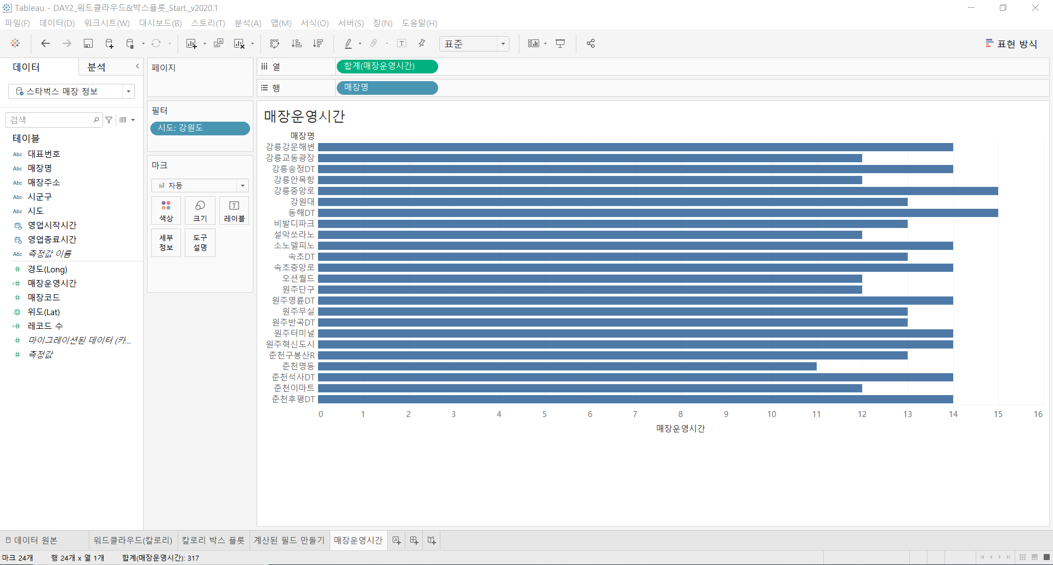Sort descending toolbar icon
This screenshot has width=1053, height=565.
coord(318,43)
